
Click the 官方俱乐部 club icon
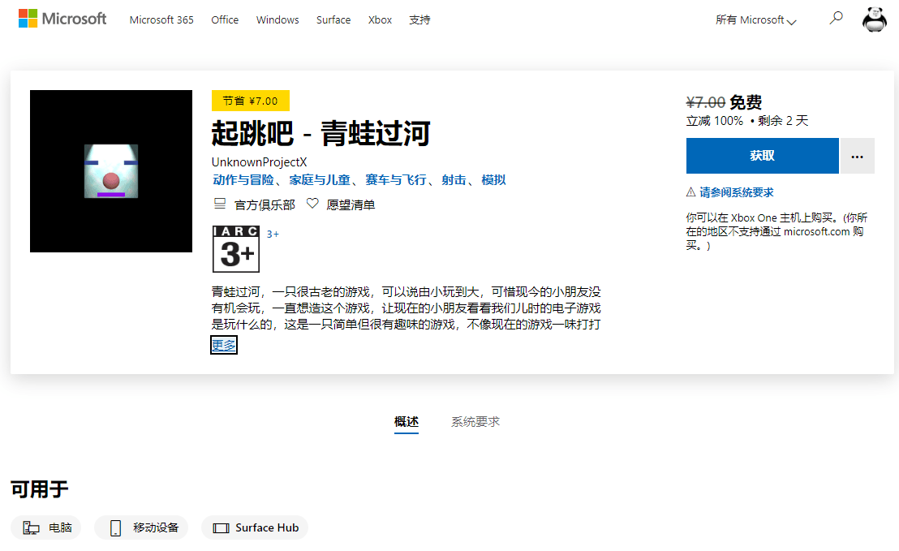tap(220, 204)
